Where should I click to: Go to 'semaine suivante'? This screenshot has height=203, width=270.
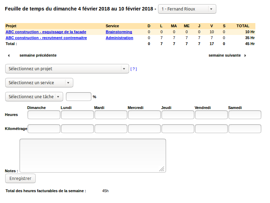pos(224,56)
